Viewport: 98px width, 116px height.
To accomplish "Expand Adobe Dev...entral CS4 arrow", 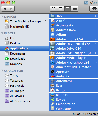I will tap(96, 44).
